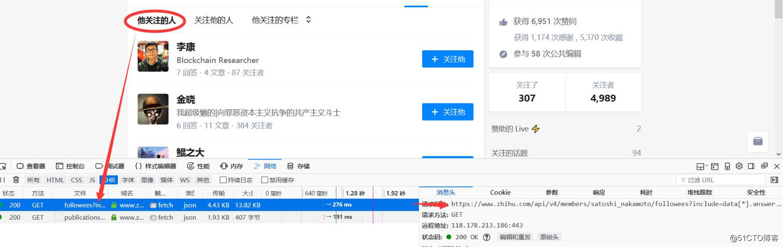Filter requests by 字体

[128, 180]
